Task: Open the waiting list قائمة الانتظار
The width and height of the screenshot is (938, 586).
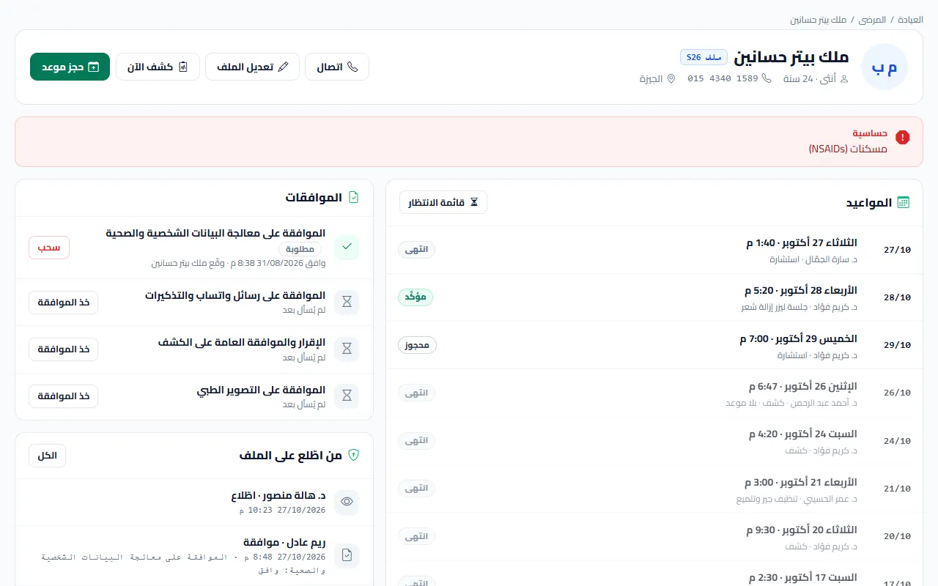Action: coord(443,202)
